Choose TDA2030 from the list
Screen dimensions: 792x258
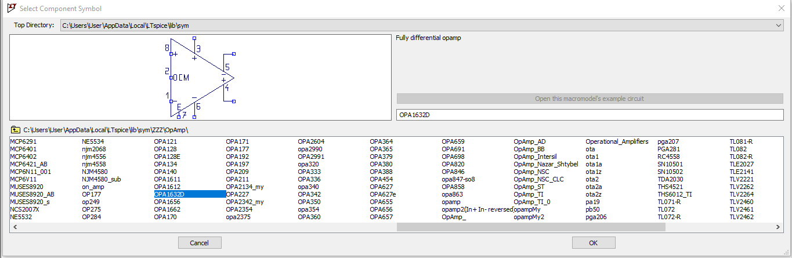[671, 179]
